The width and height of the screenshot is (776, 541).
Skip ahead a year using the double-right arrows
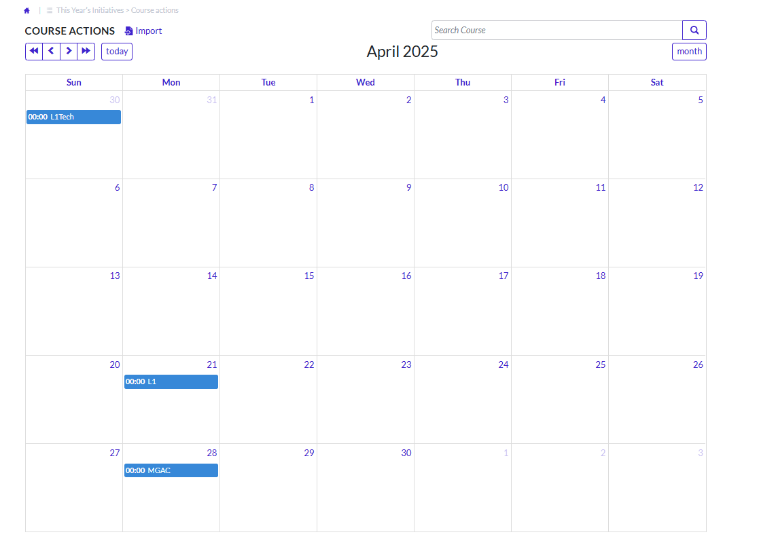coord(86,51)
